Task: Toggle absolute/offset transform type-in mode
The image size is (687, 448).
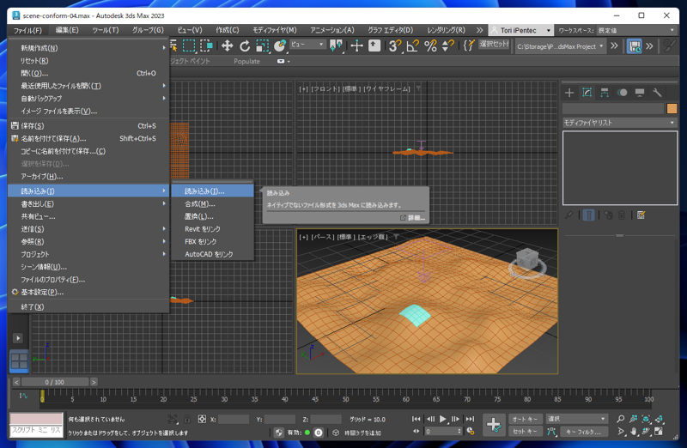Action: click(x=202, y=419)
